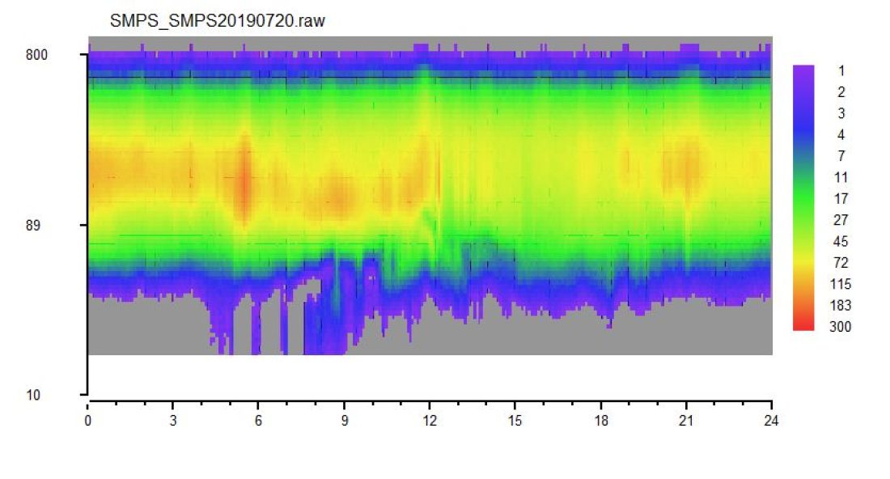Click the y-axis label 10

33,395
